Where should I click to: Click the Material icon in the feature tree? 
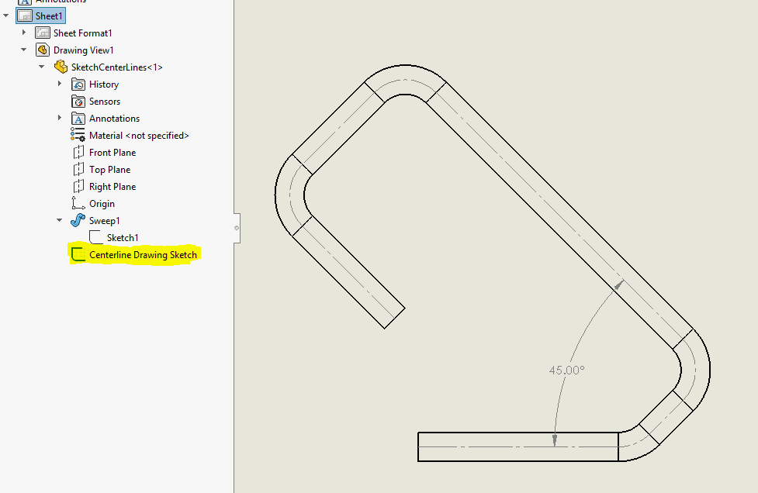pos(78,136)
